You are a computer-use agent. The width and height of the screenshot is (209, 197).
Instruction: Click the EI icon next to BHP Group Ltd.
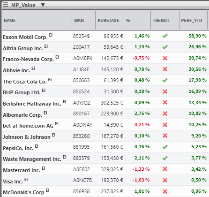click(44, 91)
